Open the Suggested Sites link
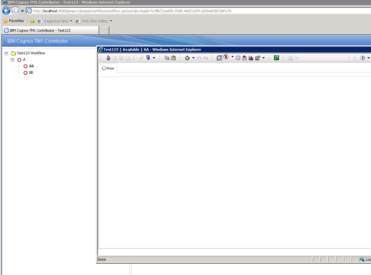Viewport: 371px width, 275px height. pyautogui.click(x=55, y=21)
